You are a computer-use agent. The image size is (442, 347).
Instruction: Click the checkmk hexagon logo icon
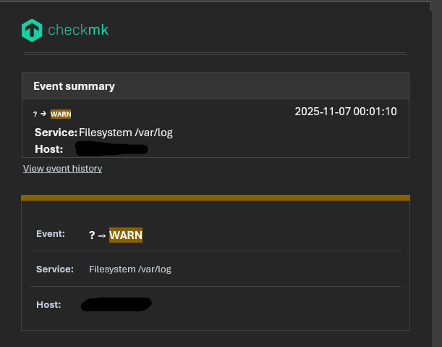(x=32, y=30)
